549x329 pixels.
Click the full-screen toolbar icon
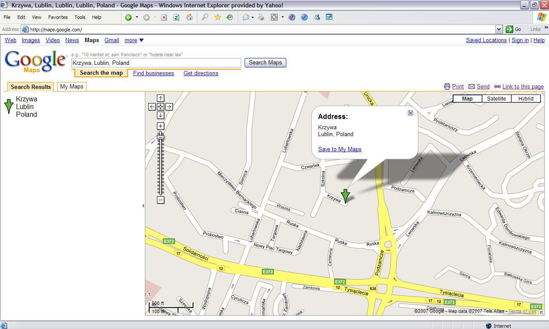274,17
